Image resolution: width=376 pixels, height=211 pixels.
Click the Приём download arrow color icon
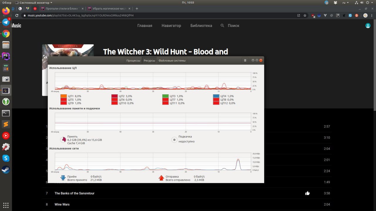click(x=63, y=178)
